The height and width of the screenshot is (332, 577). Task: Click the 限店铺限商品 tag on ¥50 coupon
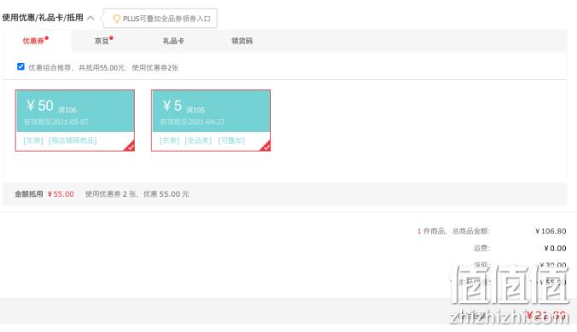(72, 140)
